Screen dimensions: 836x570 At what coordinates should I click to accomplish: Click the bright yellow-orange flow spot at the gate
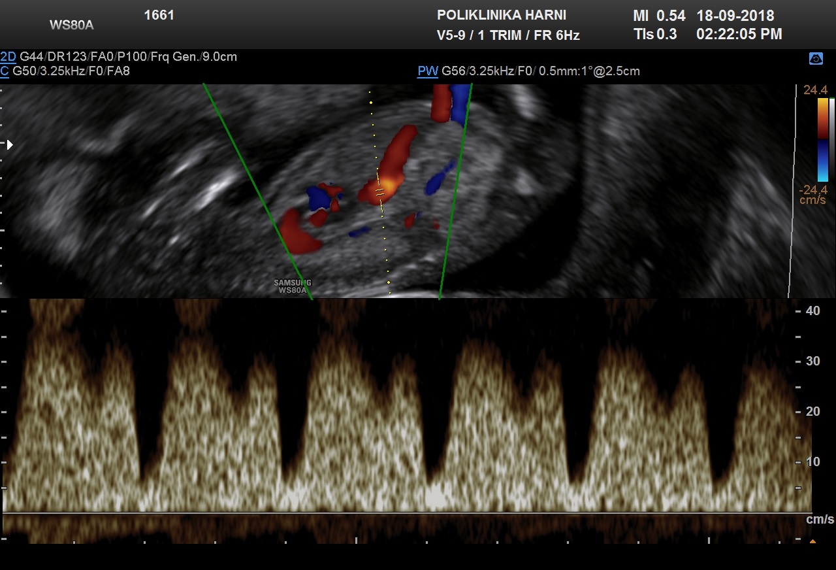pos(385,187)
